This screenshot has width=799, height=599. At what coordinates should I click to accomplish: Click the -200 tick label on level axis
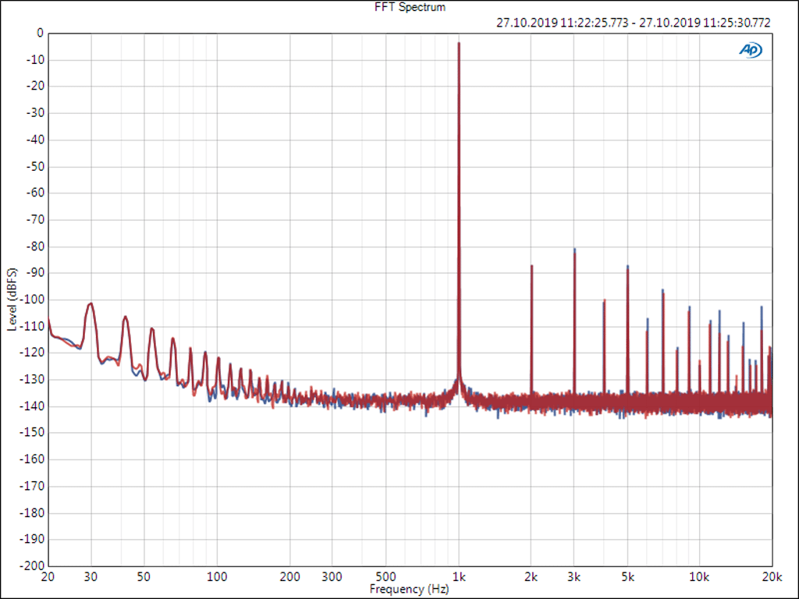33,565
